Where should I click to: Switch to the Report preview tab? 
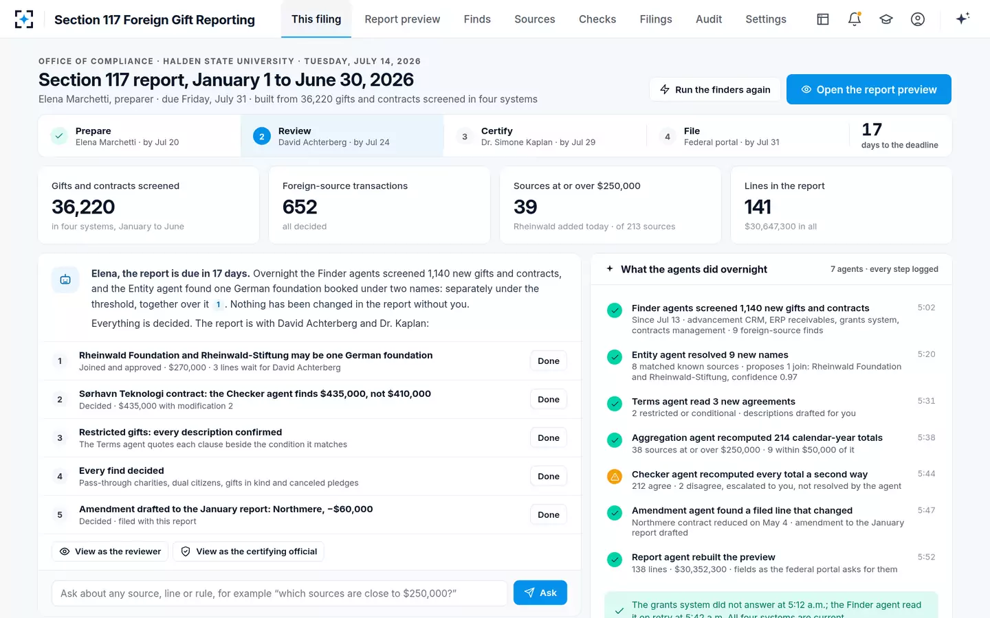[402, 19]
